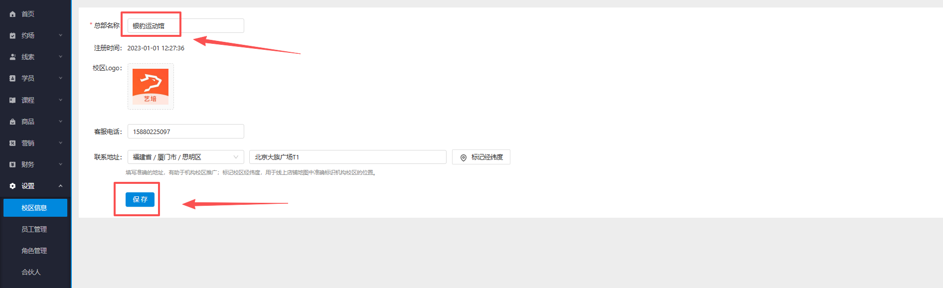Click the blue 保存 button
Viewport: 943px width, 288px height.
(x=140, y=199)
